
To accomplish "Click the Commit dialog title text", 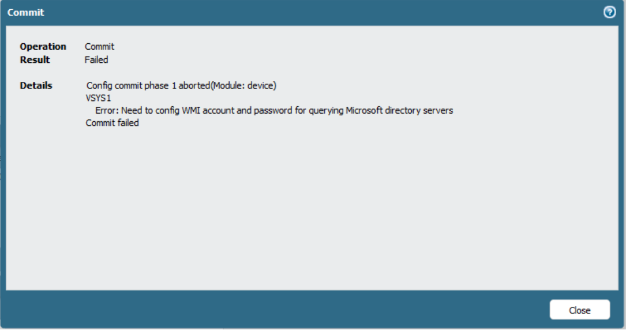I will [26, 12].
